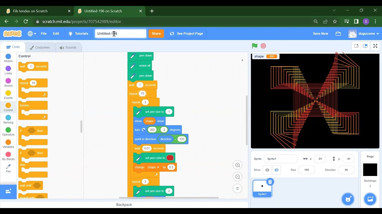Delete Sprite1 with the trash icon
The width and height of the screenshot is (382, 214).
pos(270,182)
